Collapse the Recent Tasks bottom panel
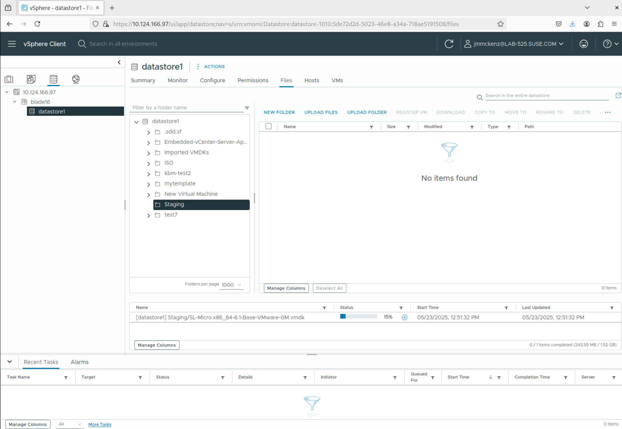The width and height of the screenshot is (622, 429). [10, 362]
